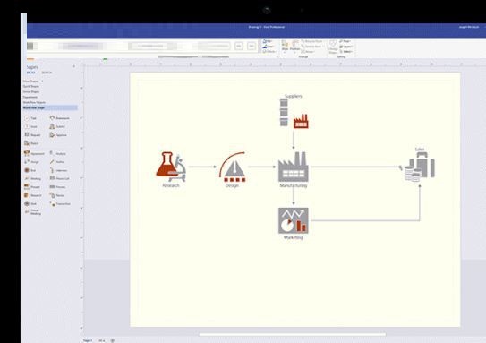Viewport: 486px width, 343px height.
Task: Switch to the Search tab in Shapes pane
Action: (x=47, y=73)
